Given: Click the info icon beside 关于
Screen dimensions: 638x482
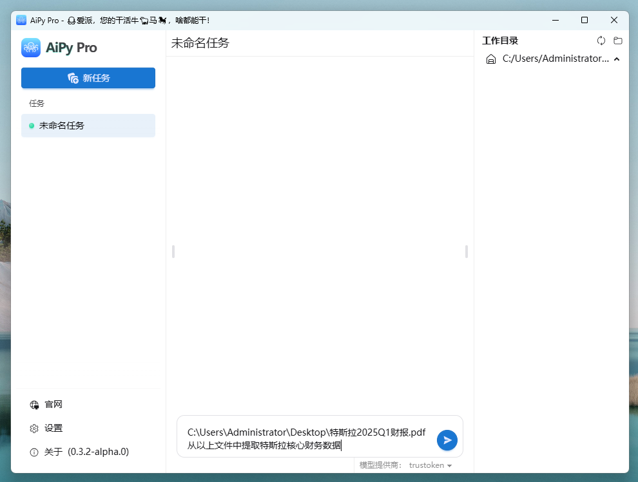Looking at the screenshot, I should 34,452.
